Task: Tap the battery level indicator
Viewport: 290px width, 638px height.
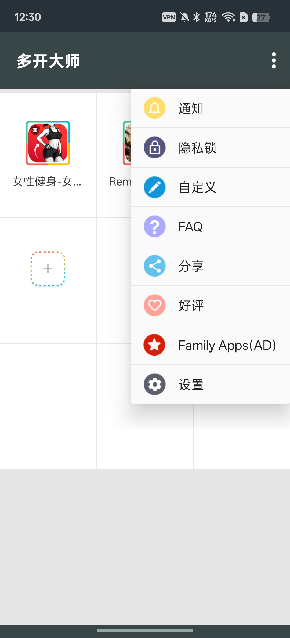Action: click(x=261, y=17)
